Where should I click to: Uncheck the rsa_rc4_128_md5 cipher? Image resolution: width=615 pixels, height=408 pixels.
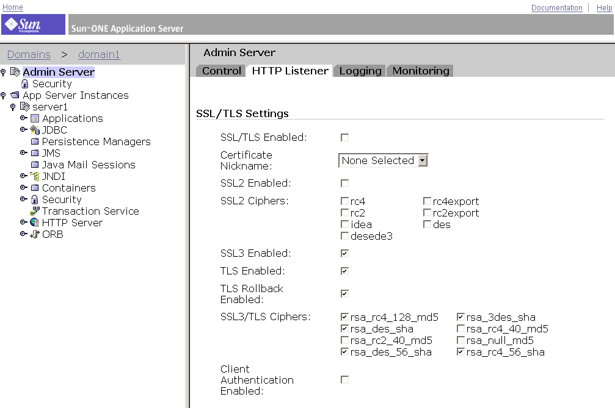tap(345, 317)
